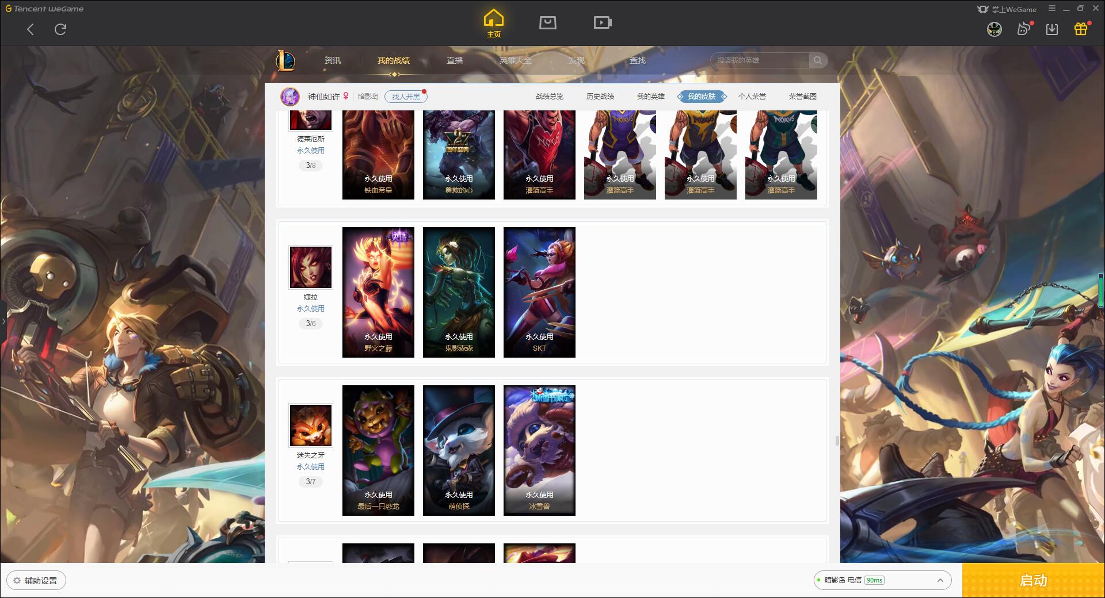
Task: Click 永久使用 link under 迷失之牙
Action: pyautogui.click(x=311, y=467)
